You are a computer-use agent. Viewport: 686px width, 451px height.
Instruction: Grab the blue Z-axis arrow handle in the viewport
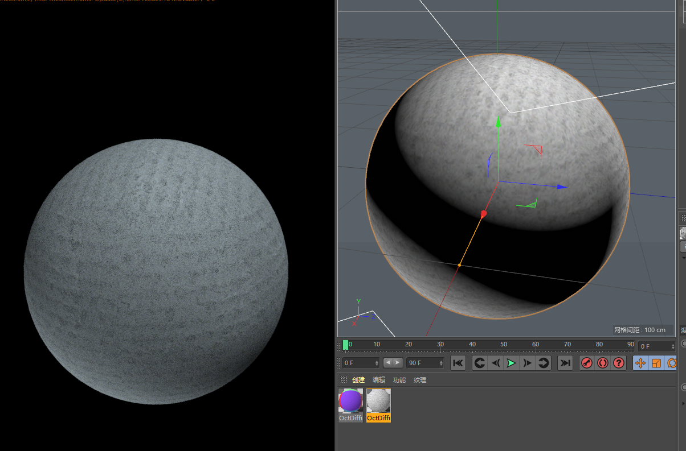coord(562,187)
